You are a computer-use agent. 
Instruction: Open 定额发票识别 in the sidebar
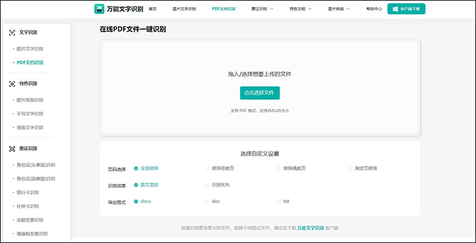click(x=30, y=220)
